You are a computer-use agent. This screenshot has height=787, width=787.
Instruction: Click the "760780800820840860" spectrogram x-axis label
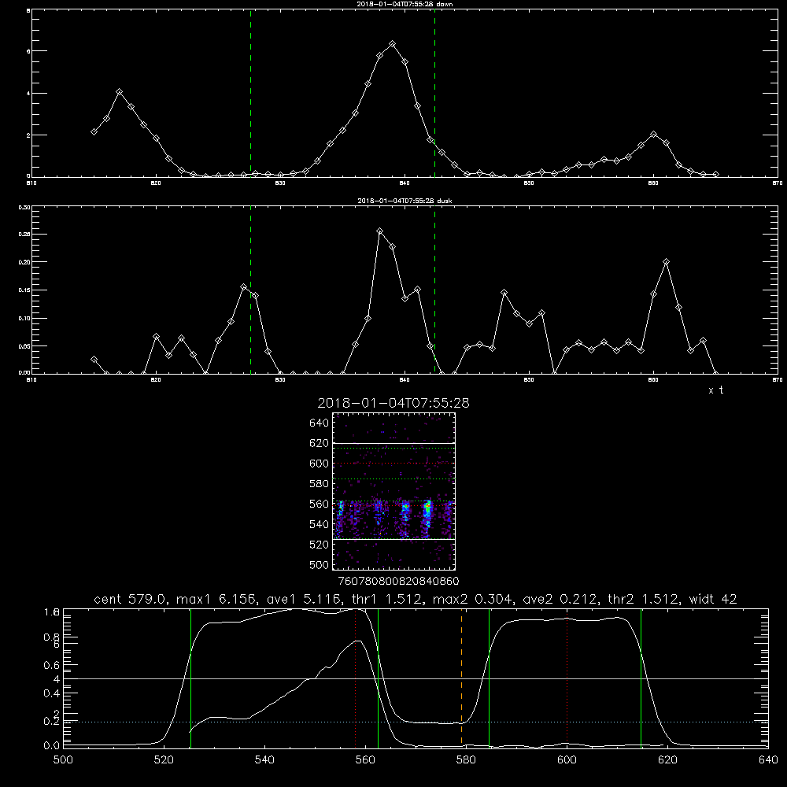[398, 581]
